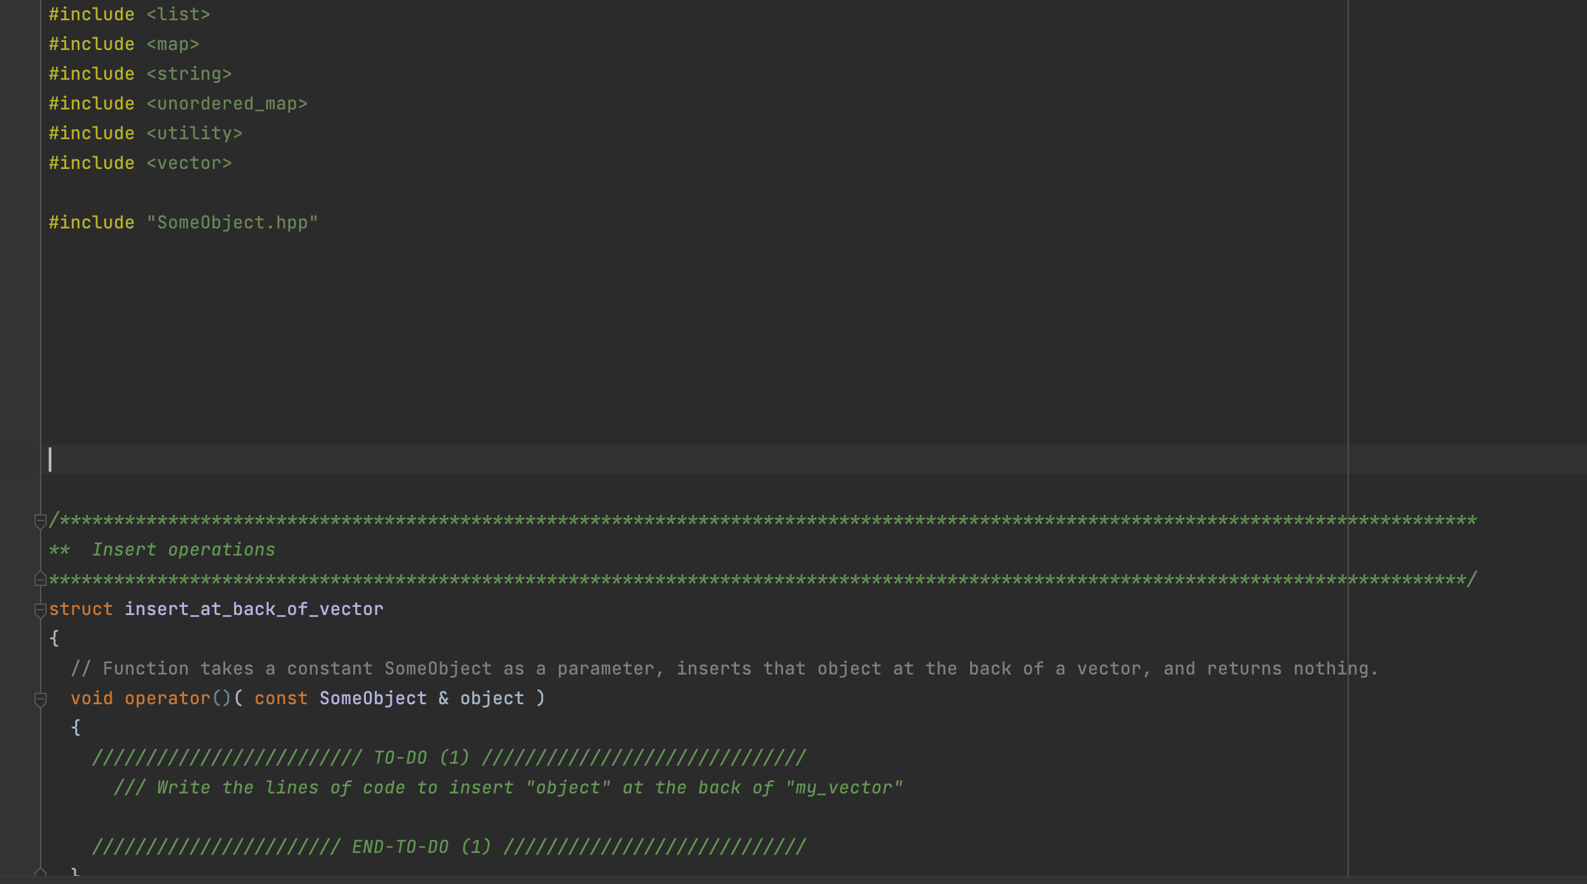Click the opening brace of the struct

[54, 637]
